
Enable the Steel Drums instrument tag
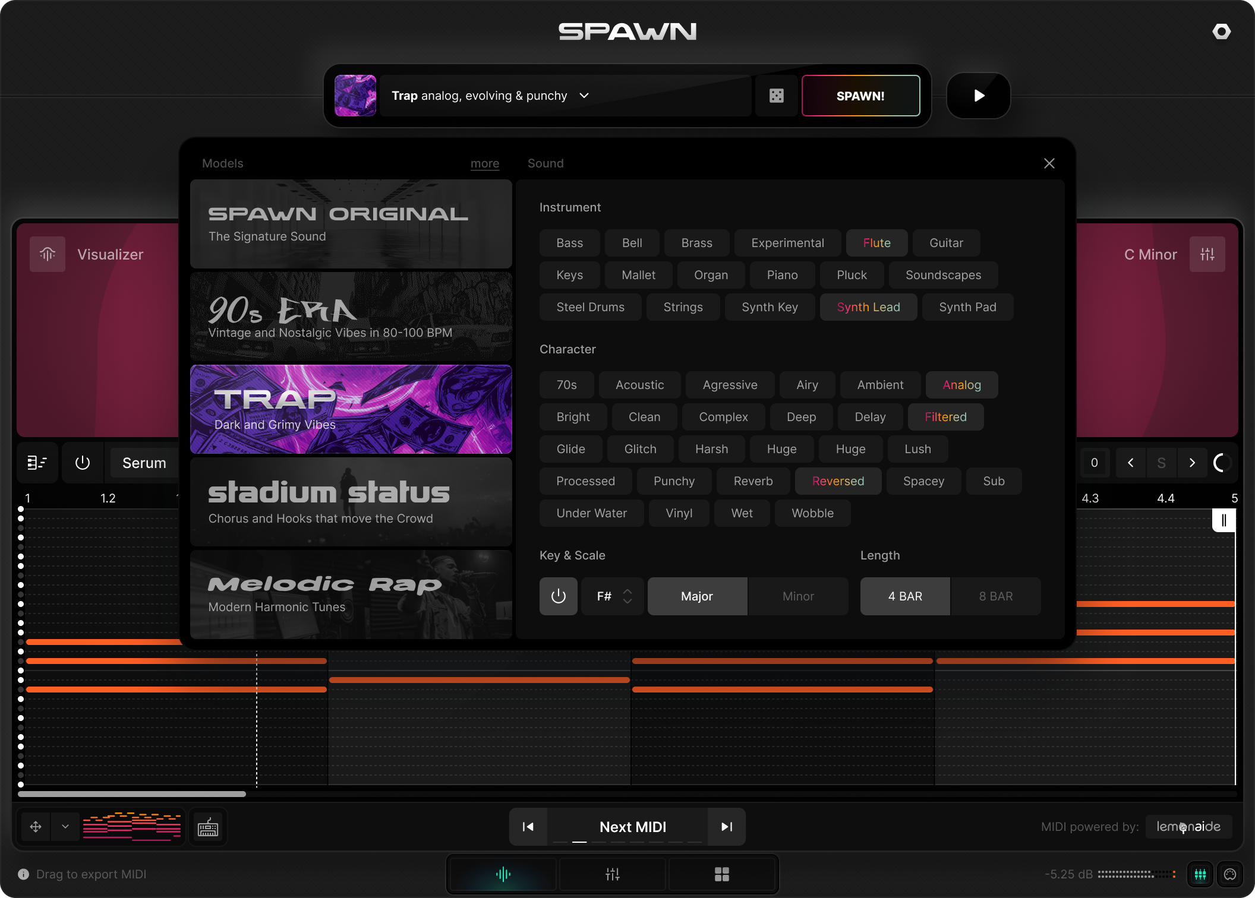(590, 307)
